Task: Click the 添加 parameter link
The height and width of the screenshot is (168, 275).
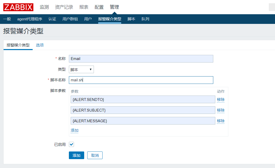Action: click(74, 130)
